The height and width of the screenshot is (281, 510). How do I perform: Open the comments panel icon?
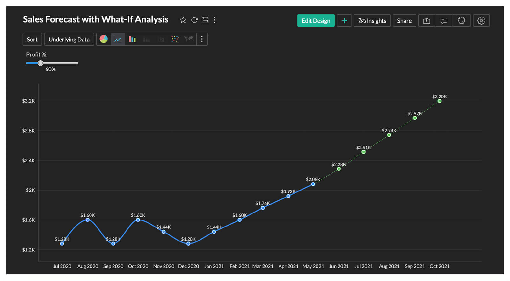443,21
